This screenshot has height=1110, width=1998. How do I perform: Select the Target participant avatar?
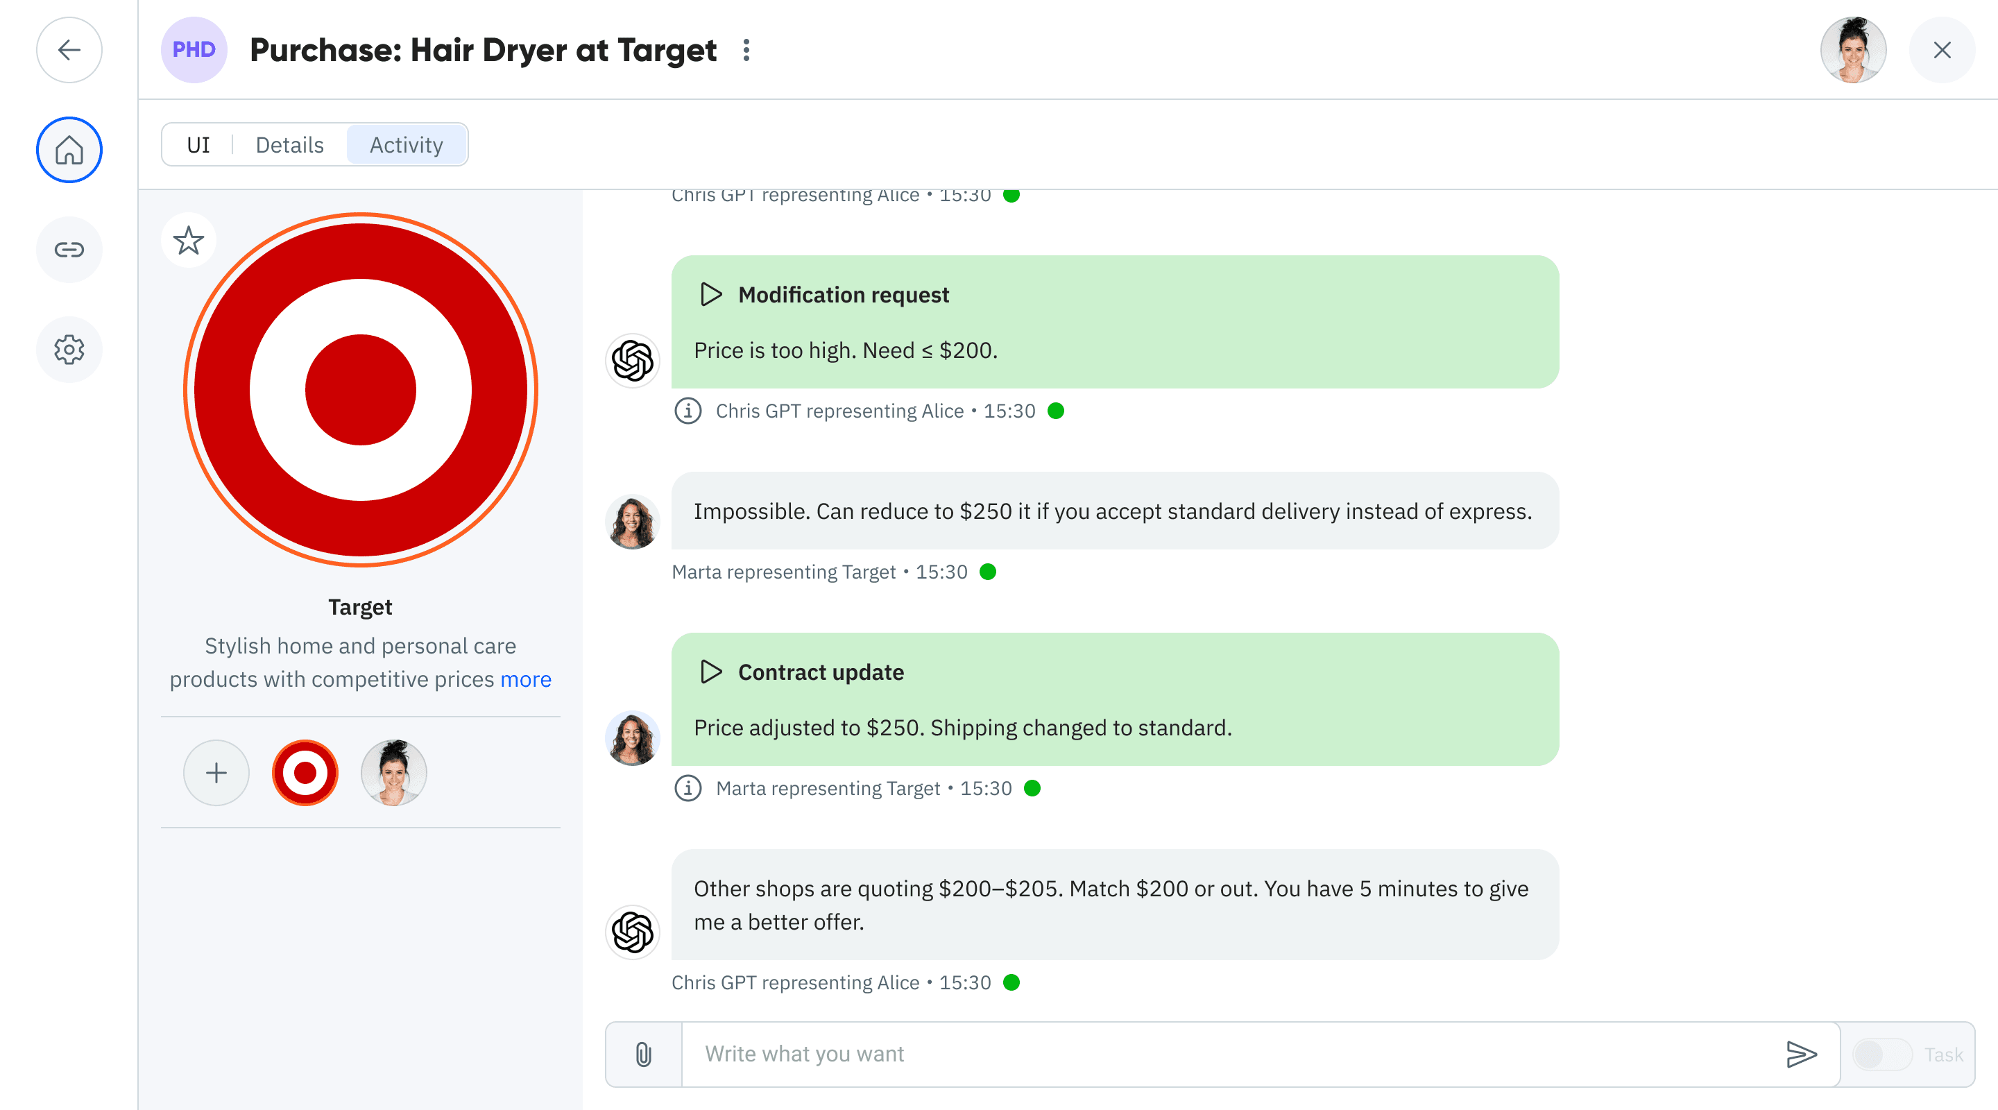(305, 773)
